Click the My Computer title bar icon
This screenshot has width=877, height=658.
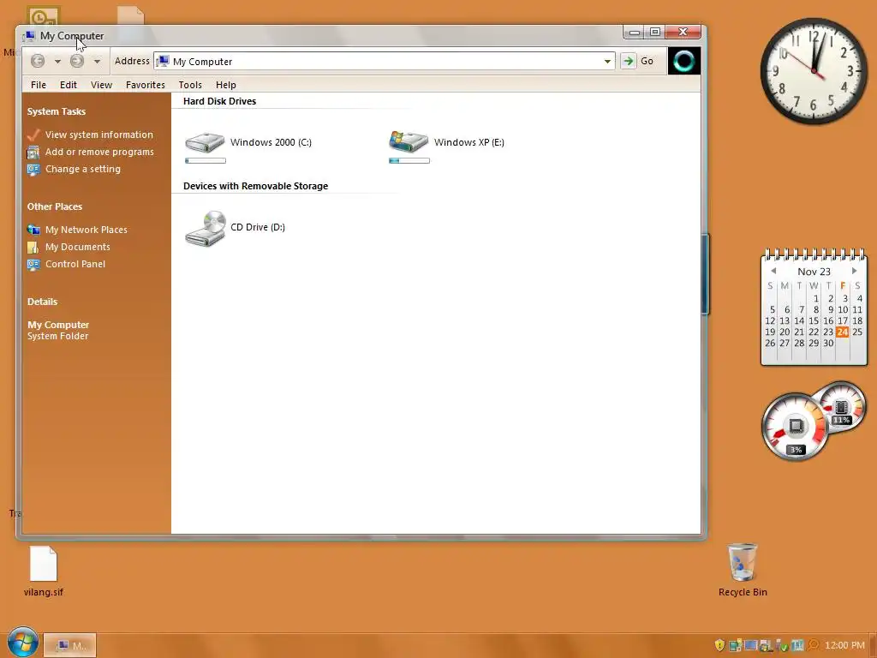pos(29,36)
